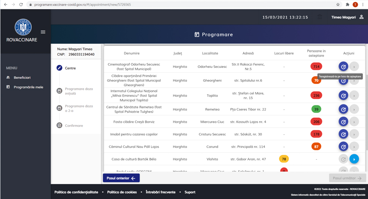
Task: Reload the page in the browser
Action: [21, 5]
